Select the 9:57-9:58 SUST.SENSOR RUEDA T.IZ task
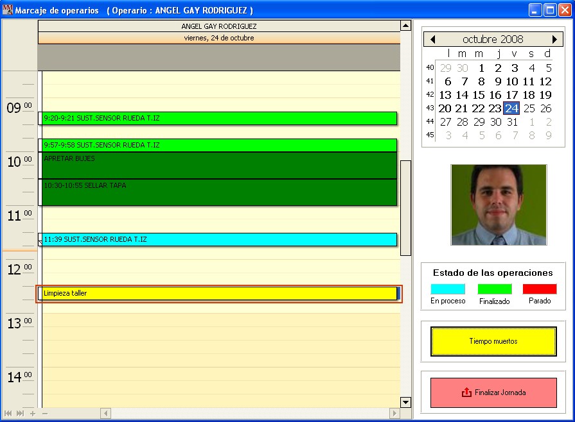 coord(218,146)
